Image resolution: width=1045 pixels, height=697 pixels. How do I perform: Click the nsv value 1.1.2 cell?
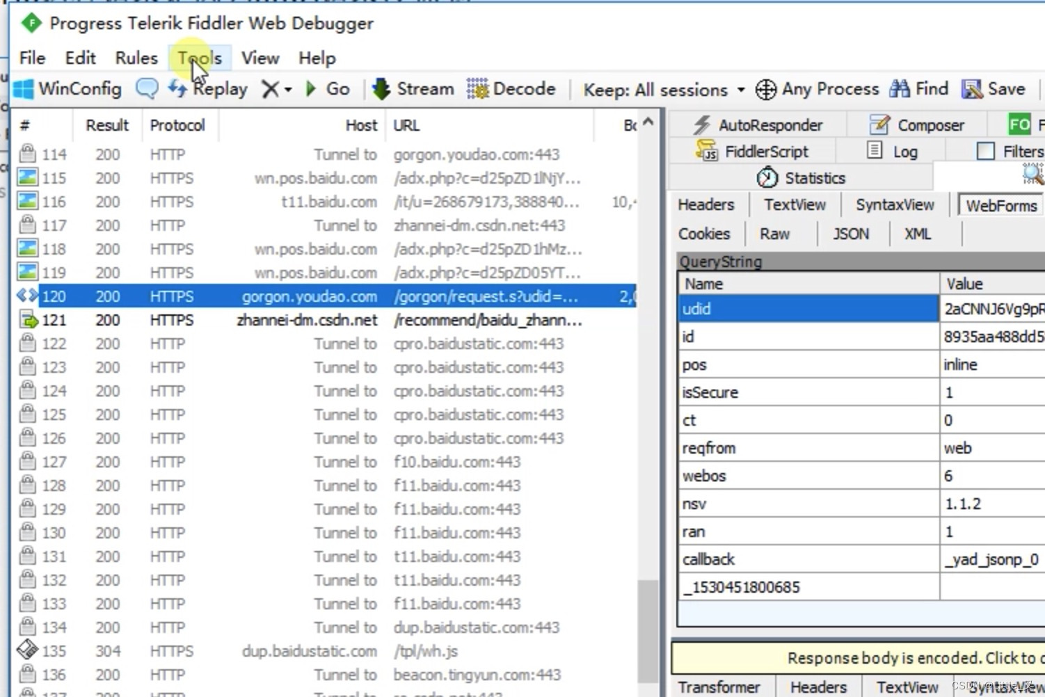(x=992, y=504)
